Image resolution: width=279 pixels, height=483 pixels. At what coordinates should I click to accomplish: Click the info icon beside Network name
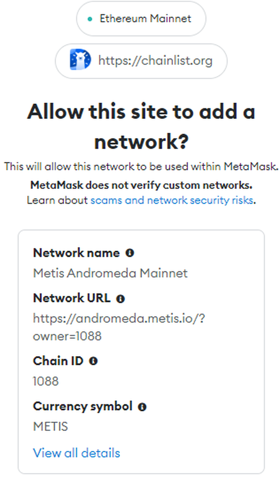(130, 253)
